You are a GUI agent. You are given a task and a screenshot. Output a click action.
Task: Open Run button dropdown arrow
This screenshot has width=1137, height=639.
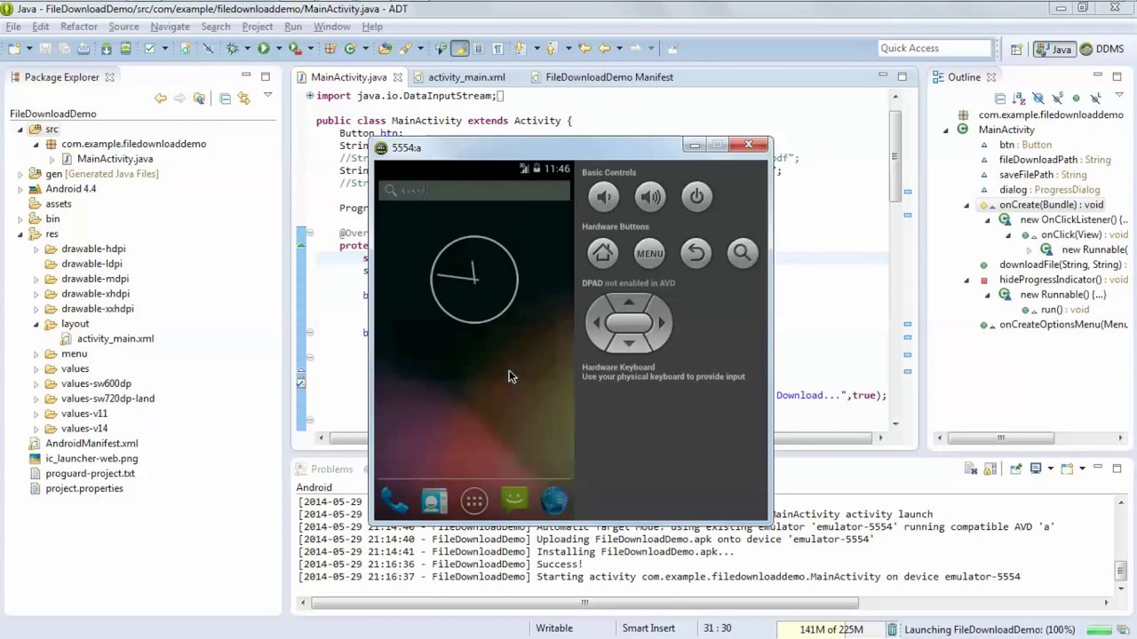click(x=278, y=49)
